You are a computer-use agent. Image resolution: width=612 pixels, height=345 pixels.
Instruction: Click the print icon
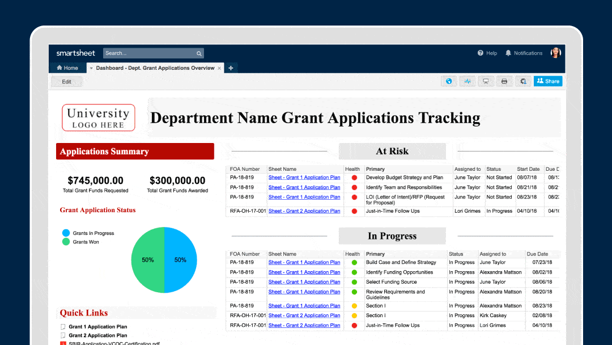504,81
